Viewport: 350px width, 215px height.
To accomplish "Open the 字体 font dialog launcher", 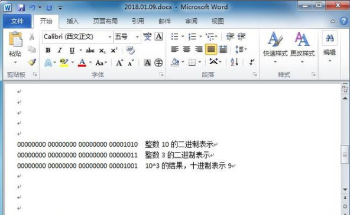I will coord(161,74).
